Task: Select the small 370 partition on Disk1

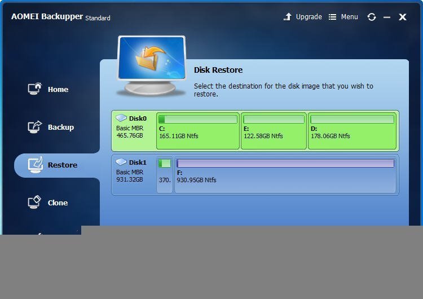Action: pyautogui.click(x=165, y=175)
